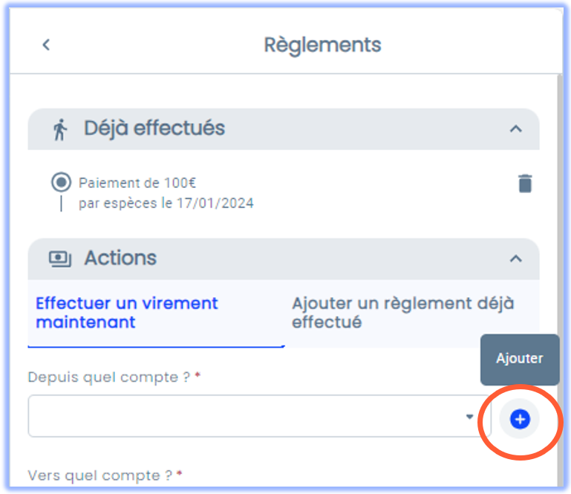Image resolution: width=571 pixels, height=494 pixels.
Task: Select the radio marker for Paiement de 100€
Action: 61,182
